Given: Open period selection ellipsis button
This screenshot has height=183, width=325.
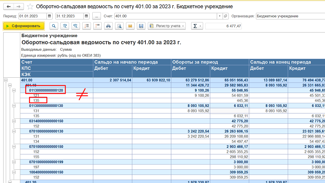Looking at the screenshot, I should (97, 16).
